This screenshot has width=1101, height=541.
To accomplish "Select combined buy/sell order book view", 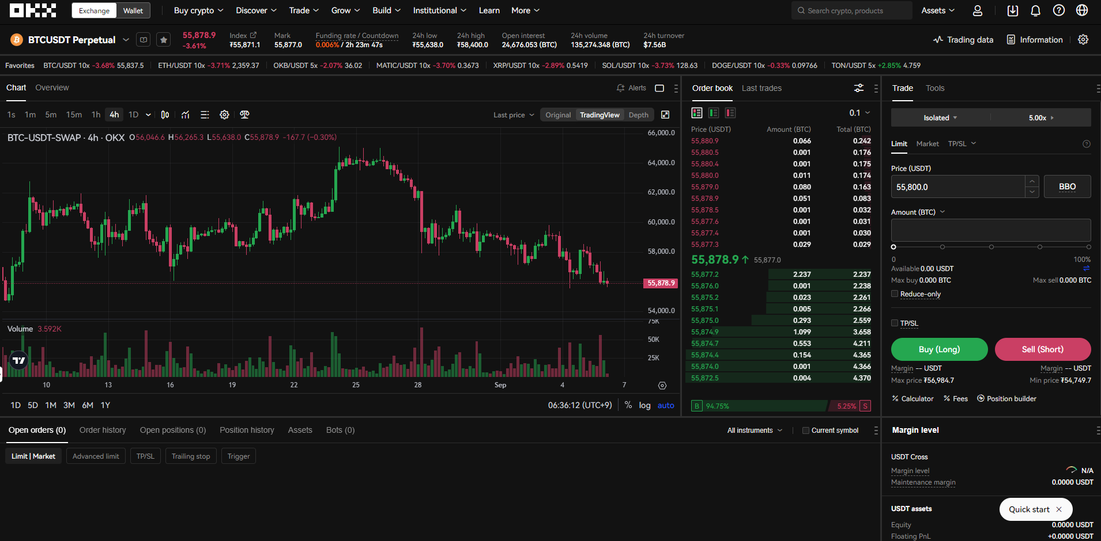I will [697, 113].
